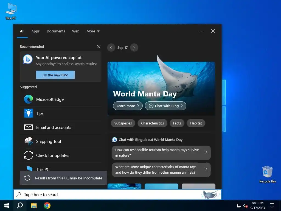Open the network status tray icon
This screenshot has width=281, height=211.
(x=239, y=206)
